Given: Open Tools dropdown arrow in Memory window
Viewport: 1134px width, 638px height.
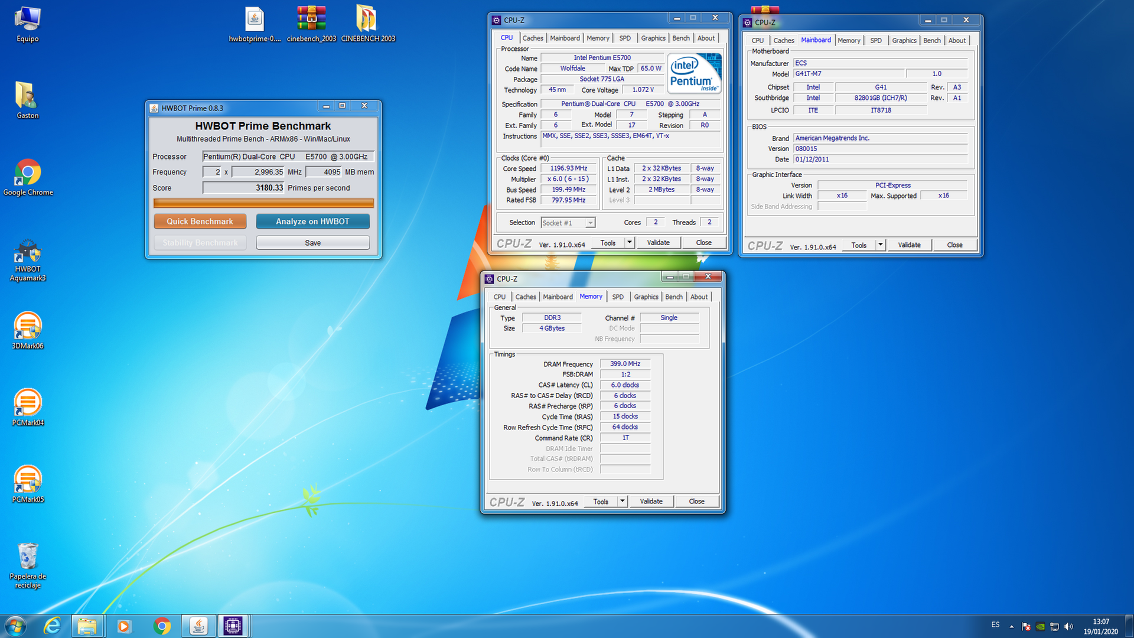Looking at the screenshot, I should pos(622,501).
